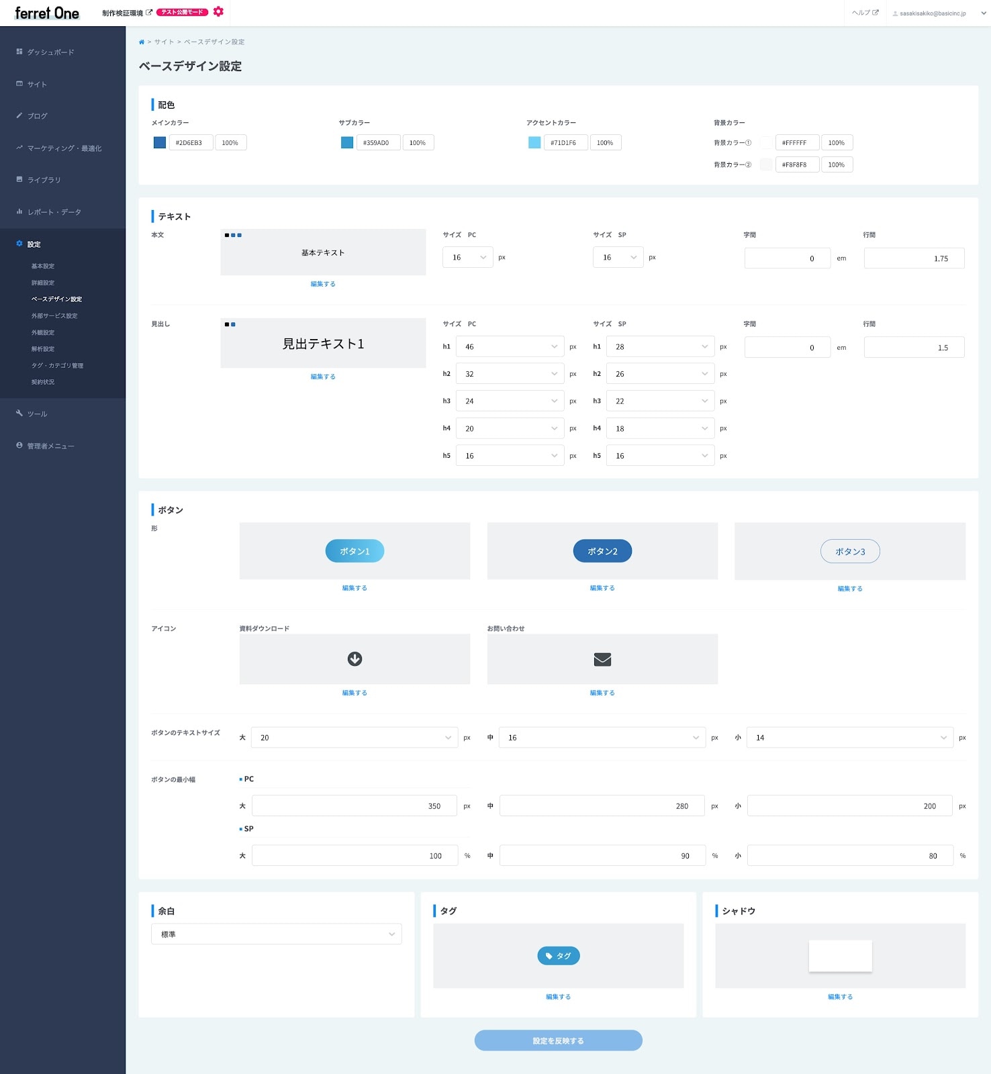This screenshot has width=991, height=1074.
Task: Click the download arrow icon preview
Action: pyautogui.click(x=355, y=659)
